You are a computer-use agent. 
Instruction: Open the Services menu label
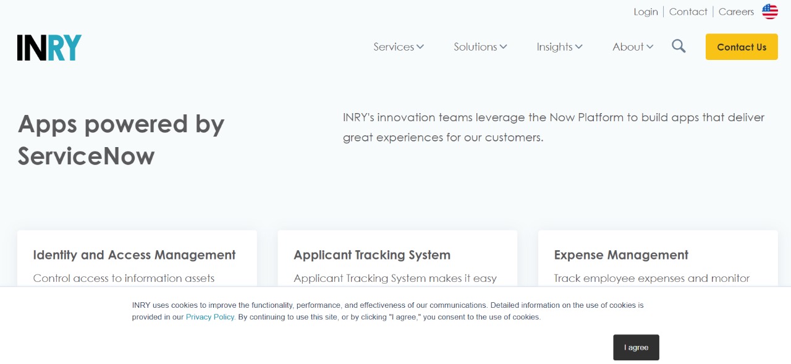(393, 47)
